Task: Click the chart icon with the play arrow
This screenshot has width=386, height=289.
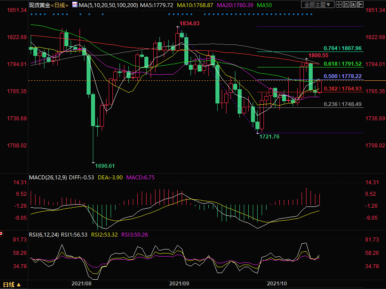Action: 353,5
